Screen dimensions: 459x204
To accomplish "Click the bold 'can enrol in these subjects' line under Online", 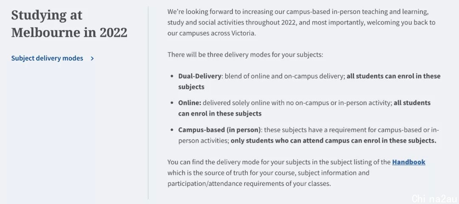I will 220,113.
